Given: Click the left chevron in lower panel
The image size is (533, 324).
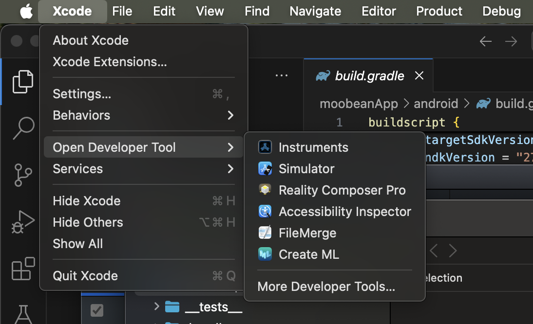Looking at the screenshot, I should [x=434, y=251].
